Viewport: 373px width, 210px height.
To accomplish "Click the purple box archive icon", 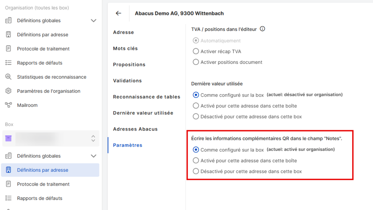I will 8,138.
